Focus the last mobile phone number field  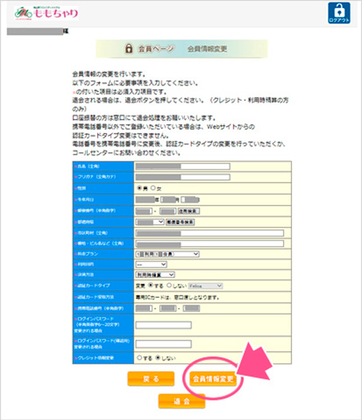pyautogui.click(x=191, y=308)
